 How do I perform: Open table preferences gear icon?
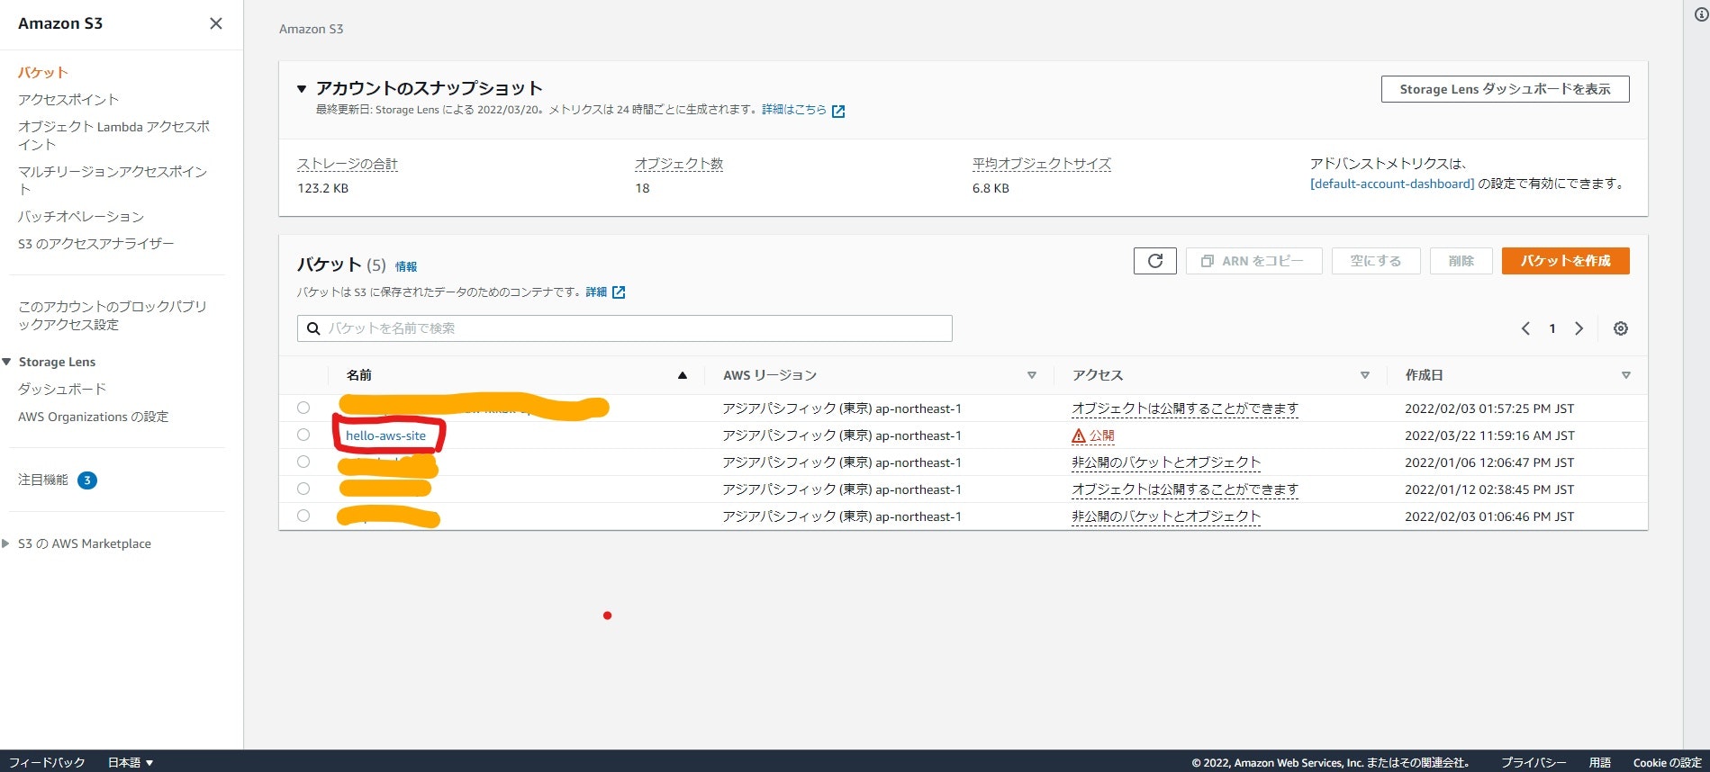point(1621,328)
